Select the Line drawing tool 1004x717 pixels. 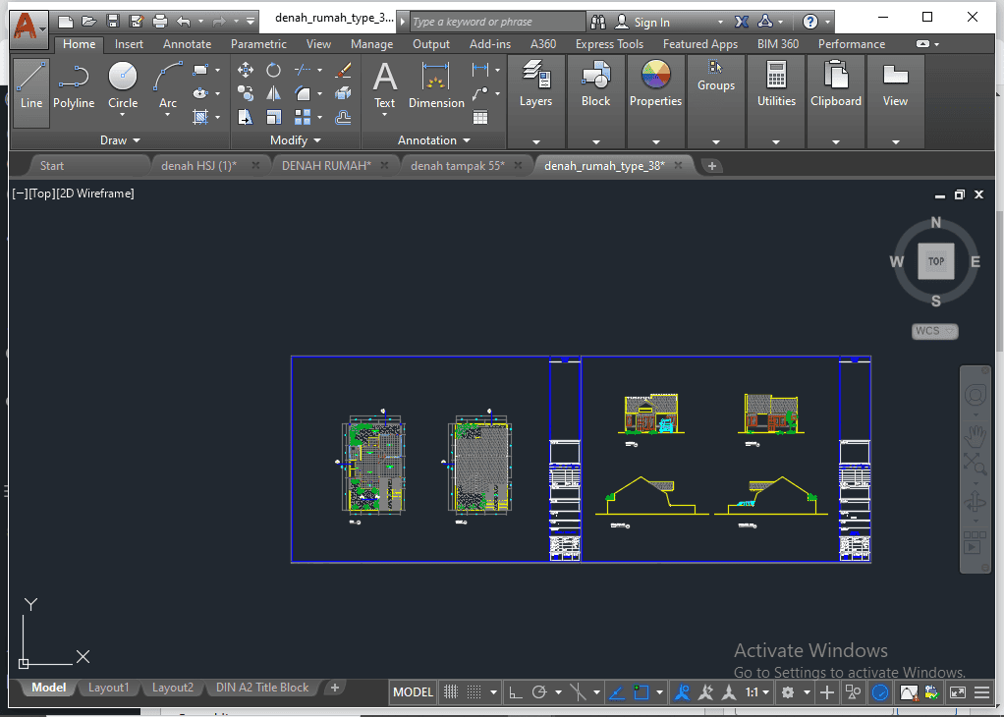point(31,86)
